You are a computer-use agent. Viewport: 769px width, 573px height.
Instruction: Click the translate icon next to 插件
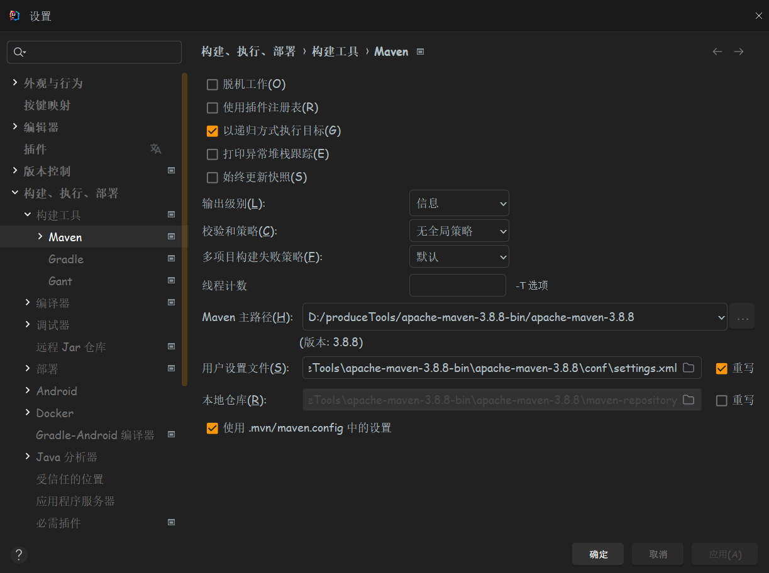(x=155, y=149)
